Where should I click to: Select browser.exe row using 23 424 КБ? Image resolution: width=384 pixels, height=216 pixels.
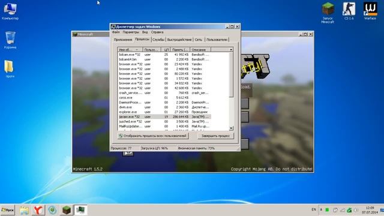tap(164, 64)
